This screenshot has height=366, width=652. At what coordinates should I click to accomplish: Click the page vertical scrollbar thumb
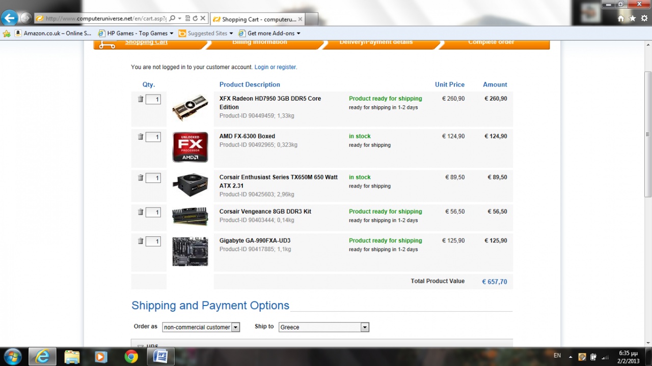pos(648,134)
